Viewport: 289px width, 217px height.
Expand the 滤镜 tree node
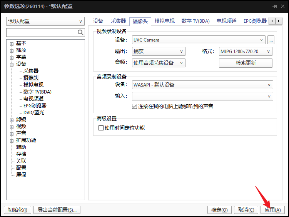click(12, 120)
